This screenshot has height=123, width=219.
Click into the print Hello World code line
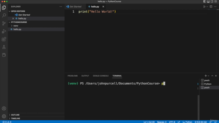pyautogui.click(x=97, y=12)
